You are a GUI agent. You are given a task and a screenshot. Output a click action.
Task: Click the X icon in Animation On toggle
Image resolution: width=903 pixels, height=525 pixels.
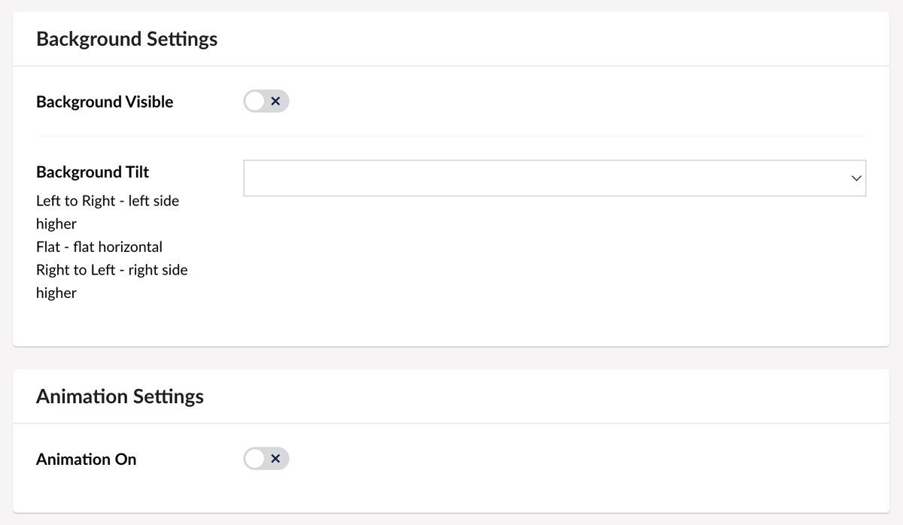click(275, 459)
